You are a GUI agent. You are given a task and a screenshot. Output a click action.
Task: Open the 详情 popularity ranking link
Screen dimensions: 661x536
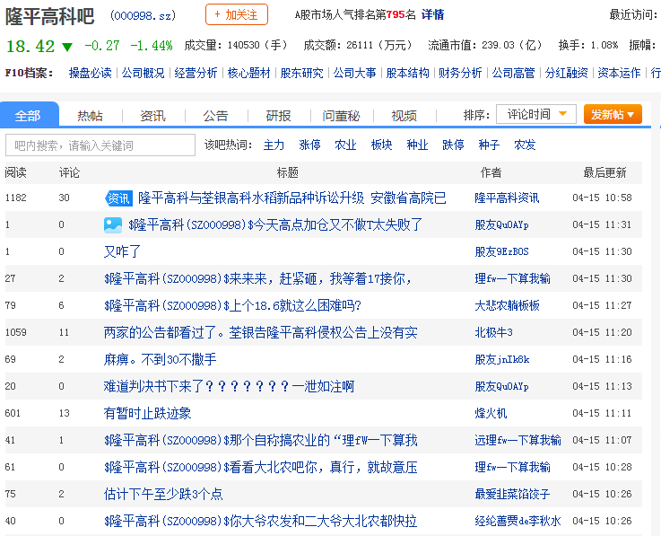point(432,14)
